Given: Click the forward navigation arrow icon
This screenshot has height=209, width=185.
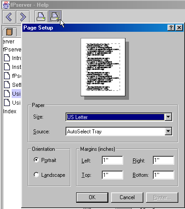Looking at the screenshot, I should point(23,17).
